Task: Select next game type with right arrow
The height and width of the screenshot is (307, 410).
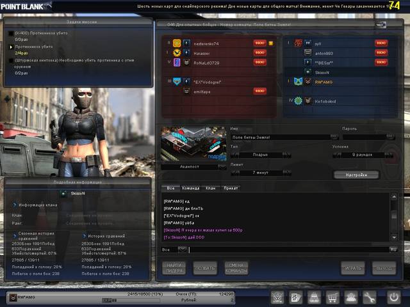Action: [x=287, y=155]
